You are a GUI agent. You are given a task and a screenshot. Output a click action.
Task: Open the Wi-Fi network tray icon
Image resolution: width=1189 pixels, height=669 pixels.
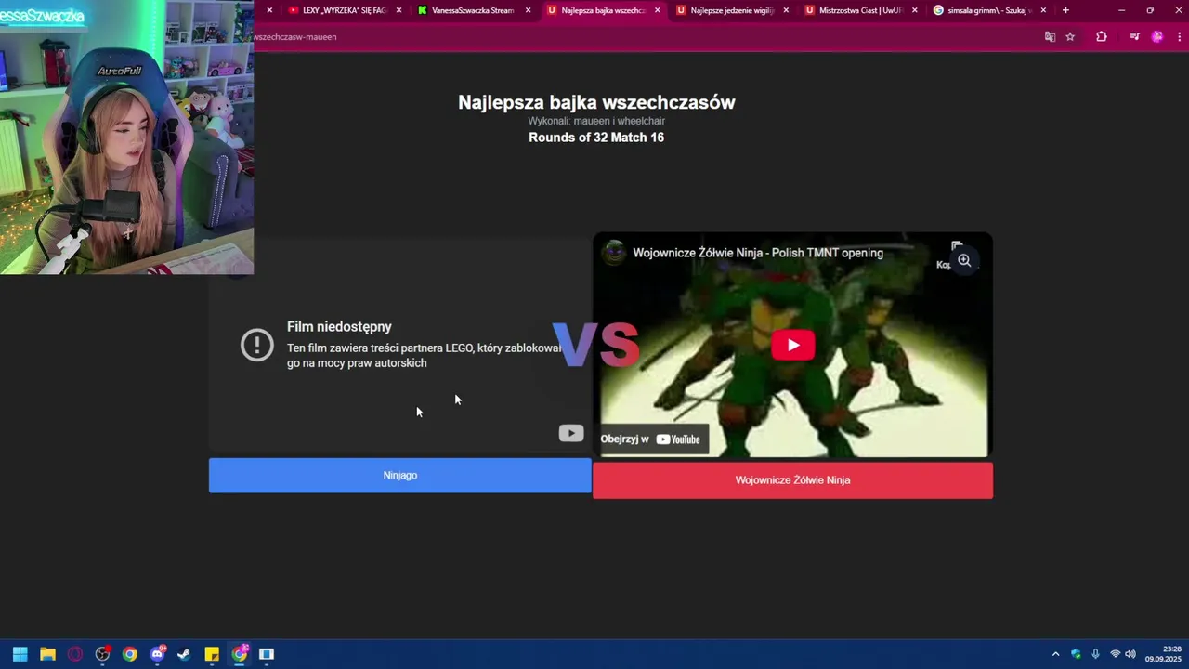[x=1115, y=654]
